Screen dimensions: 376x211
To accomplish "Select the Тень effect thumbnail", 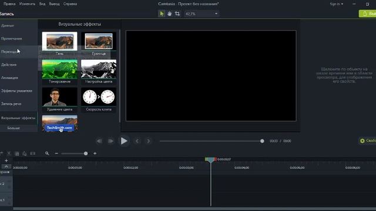I will [60, 44].
